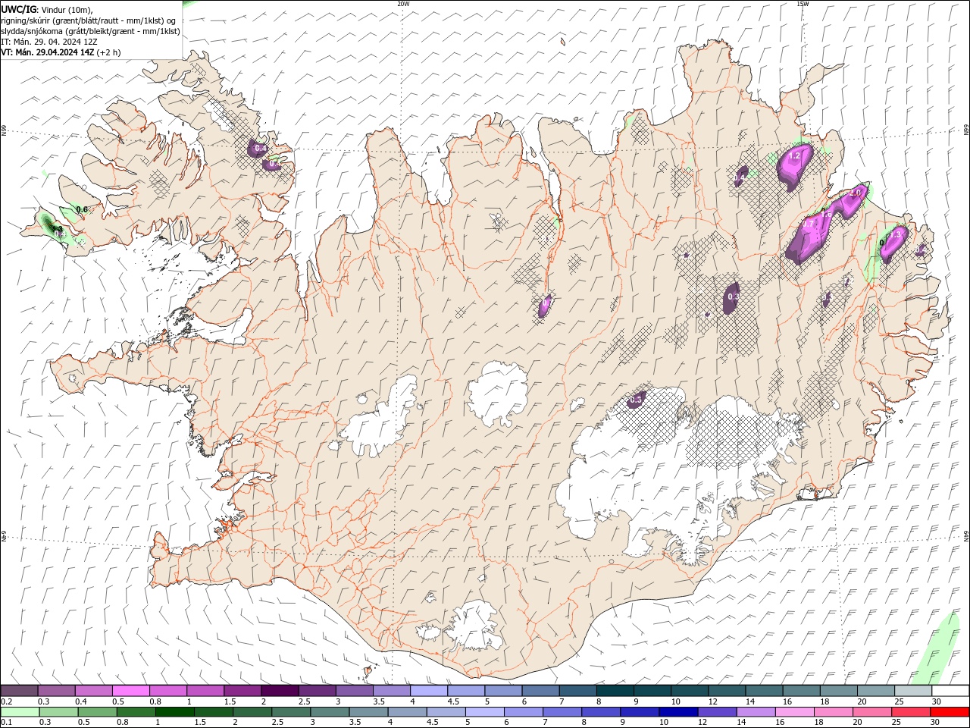Select the 'rigning/skúrir' legend description line
This screenshot has width=970, height=728.
pyautogui.click(x=89, y=20)
